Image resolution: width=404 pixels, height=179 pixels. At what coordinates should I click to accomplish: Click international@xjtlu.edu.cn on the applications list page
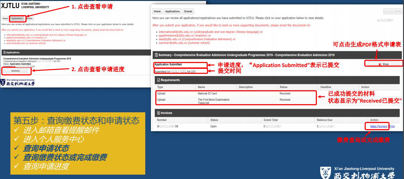(x=20, y=35)
